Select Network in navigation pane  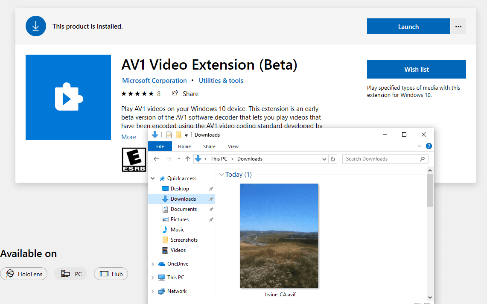coord(177,291)
